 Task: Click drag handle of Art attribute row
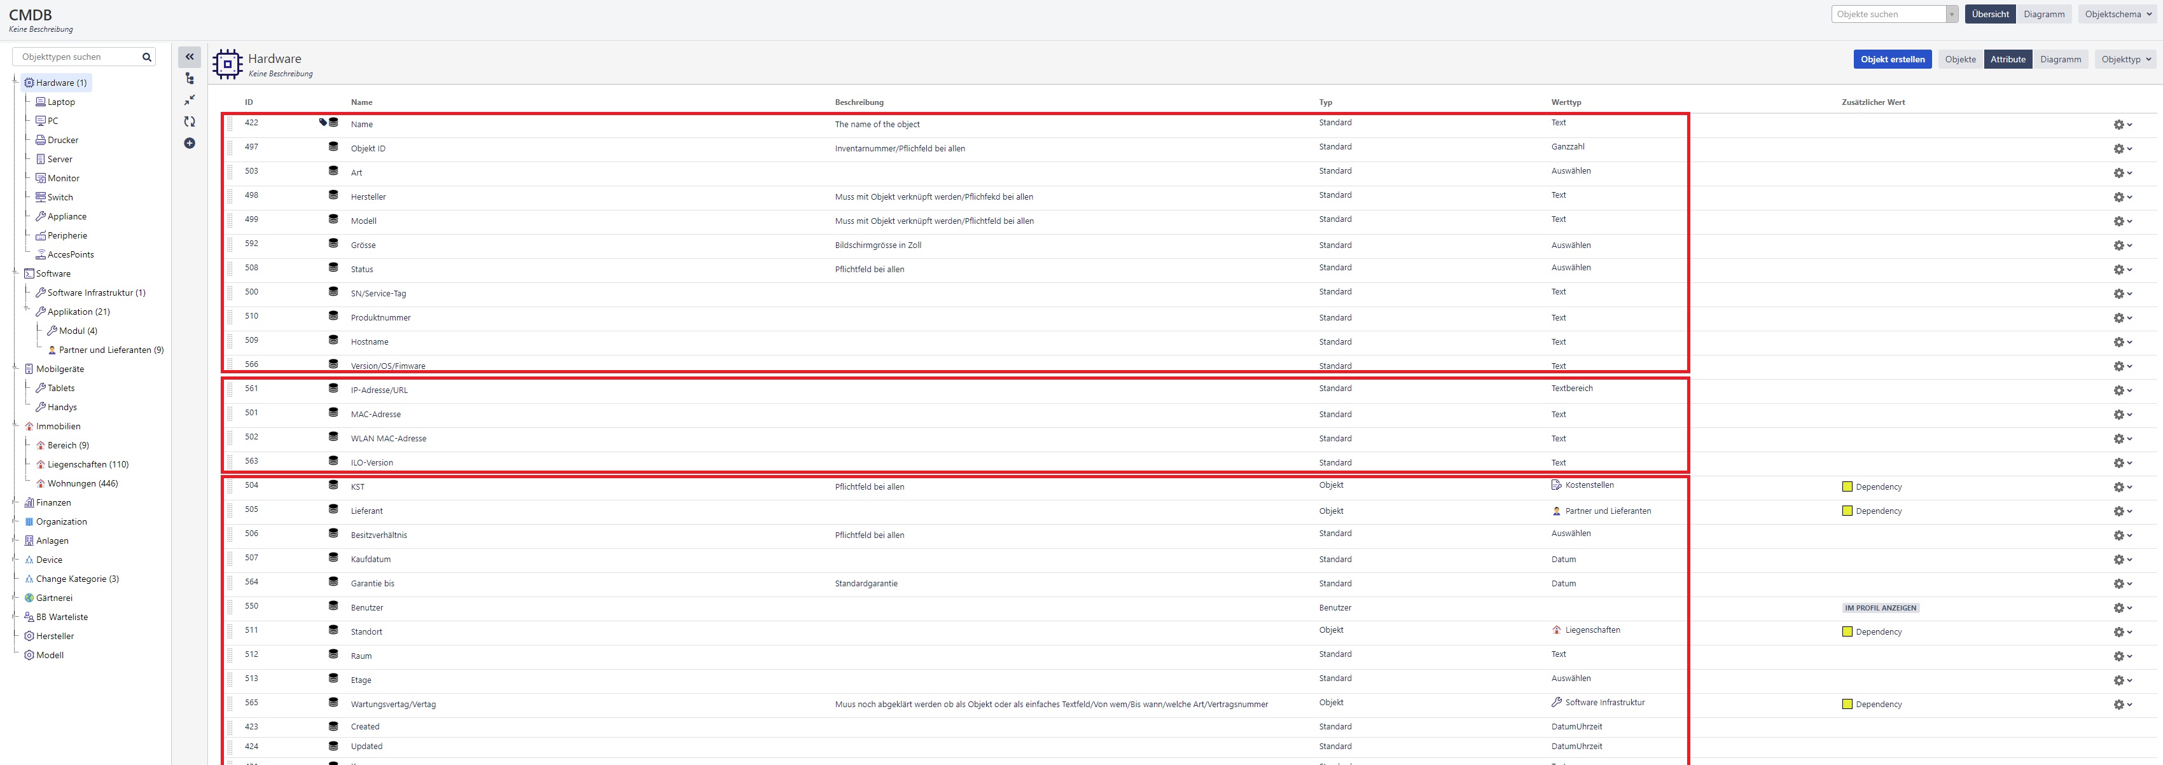click(230, 172)
